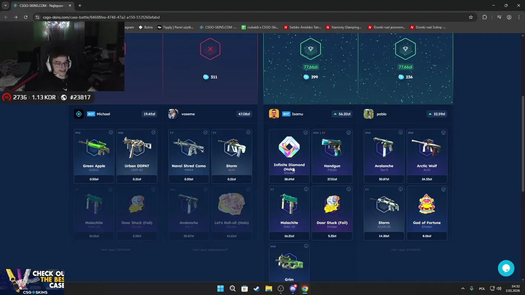Open the tab search dropdown arrow
The image size is (525, 295).
click(x=5, y=5)
